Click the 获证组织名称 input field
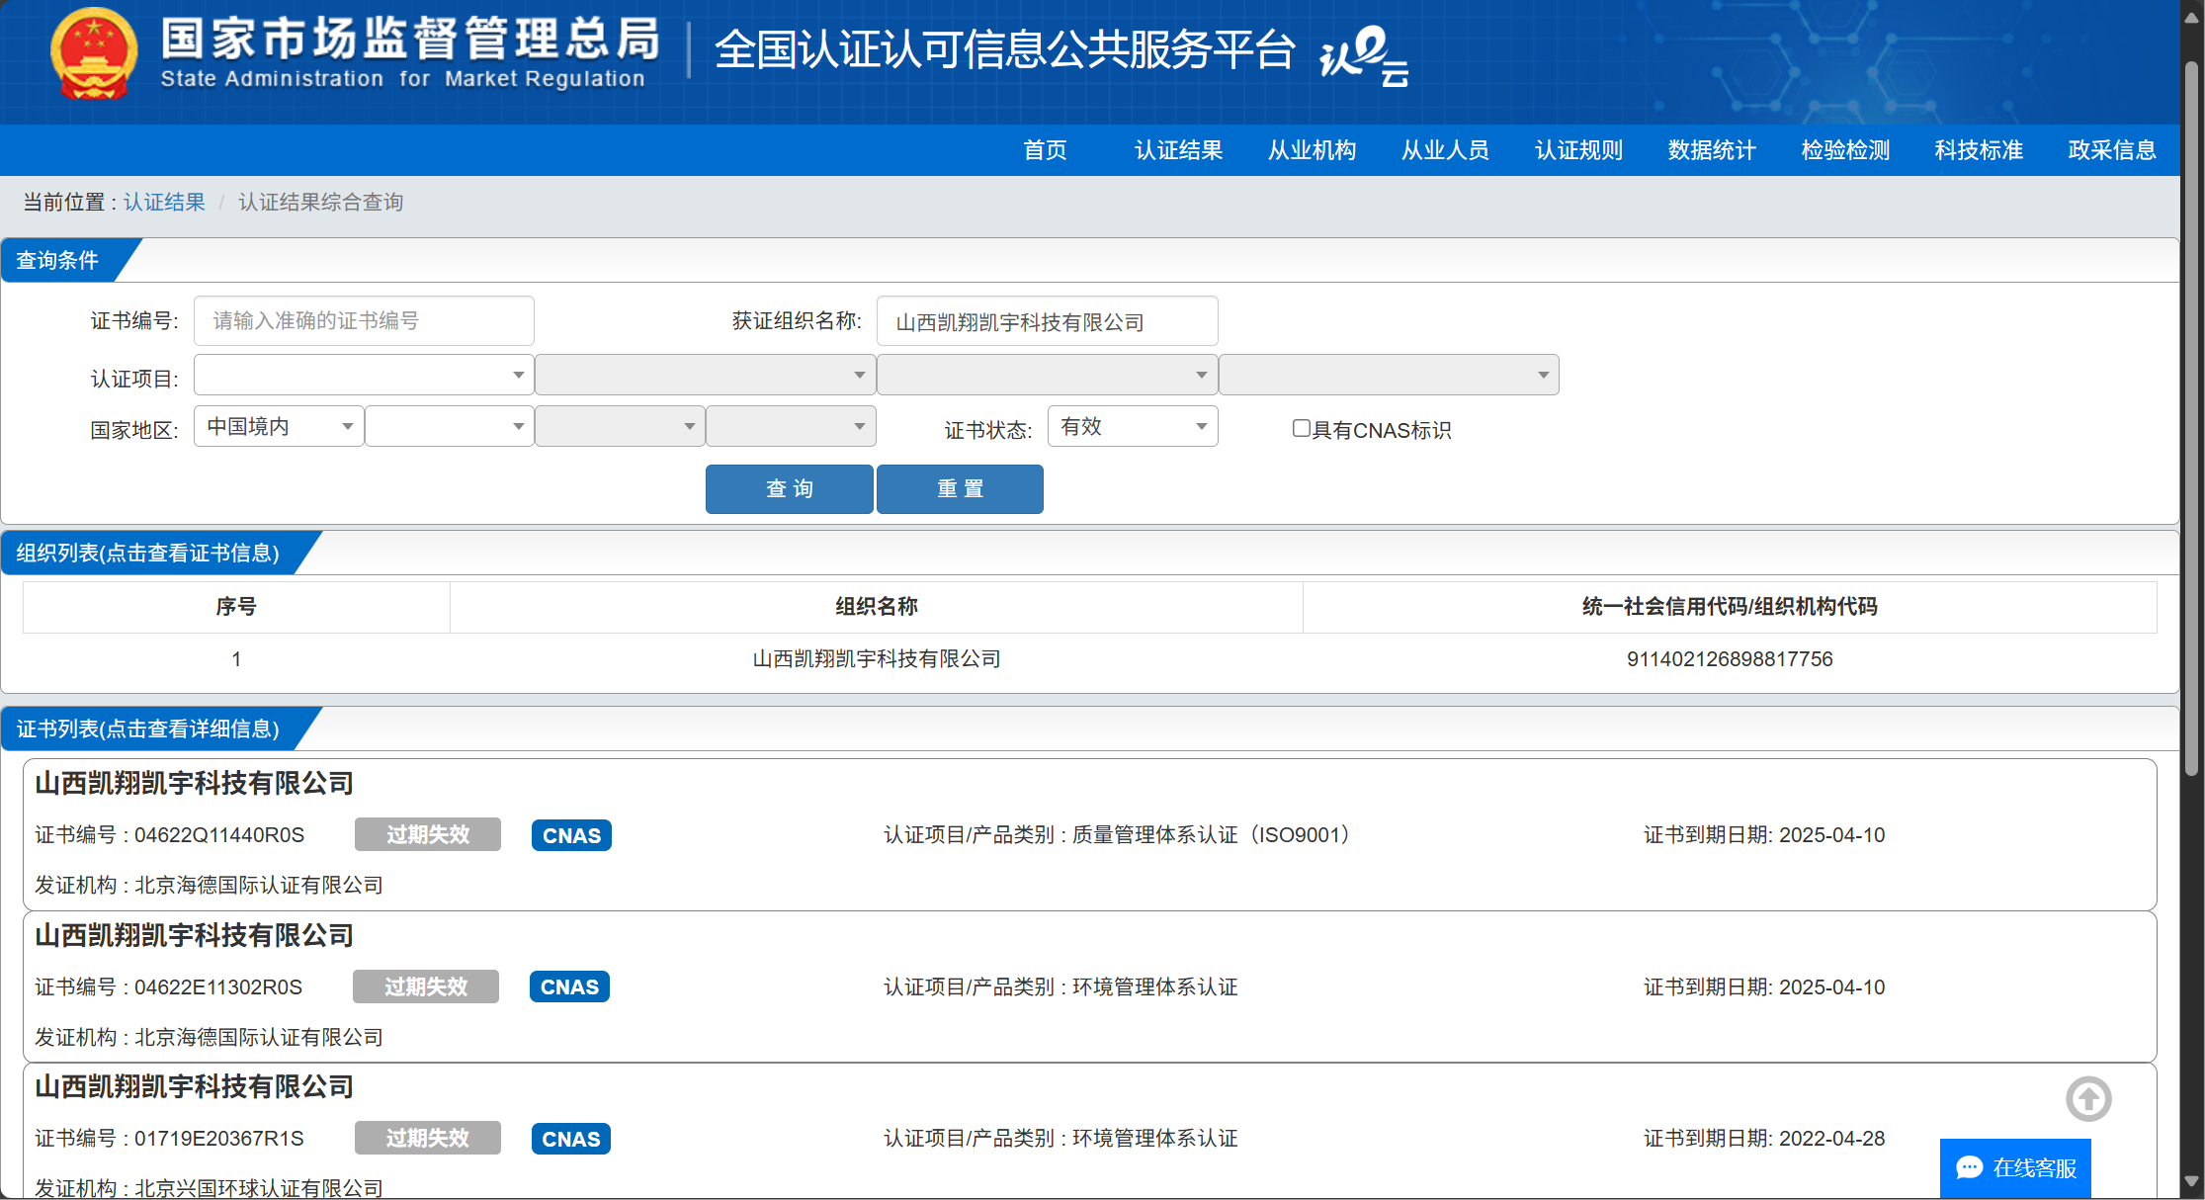Image resolution: width=2205 pixels, height=1200 pixels. (1047, 321)
